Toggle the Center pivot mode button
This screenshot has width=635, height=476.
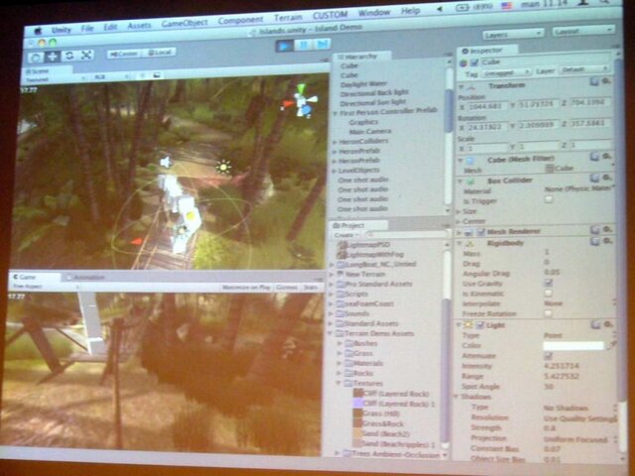(124, 54)
